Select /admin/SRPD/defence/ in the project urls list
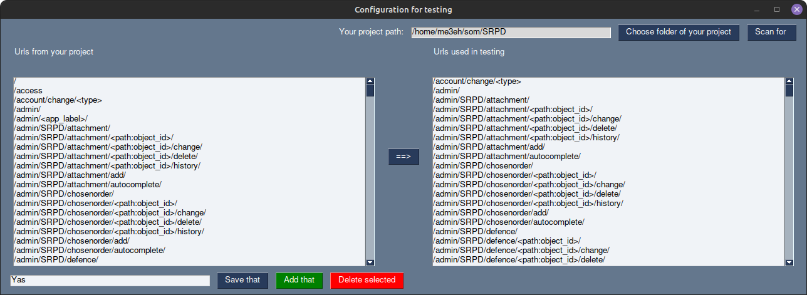The image size is (807, 295). 189,260
